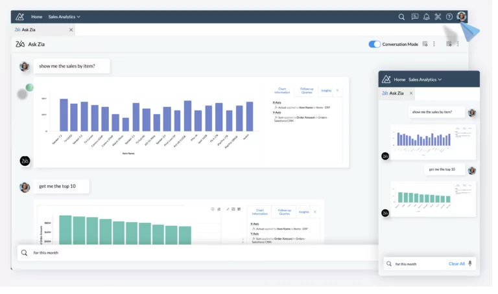The image size is (498, 294).
Task: Click table settings icon beside Conversation Mode label
Action: pyautogui.click(x=425, y=44)
